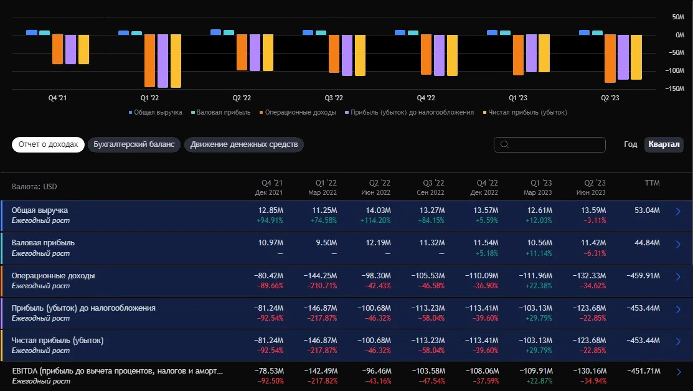Viewport: 693px width, 391px height.
Task: Click operating income value −98.30M
Action: point(375,275)
